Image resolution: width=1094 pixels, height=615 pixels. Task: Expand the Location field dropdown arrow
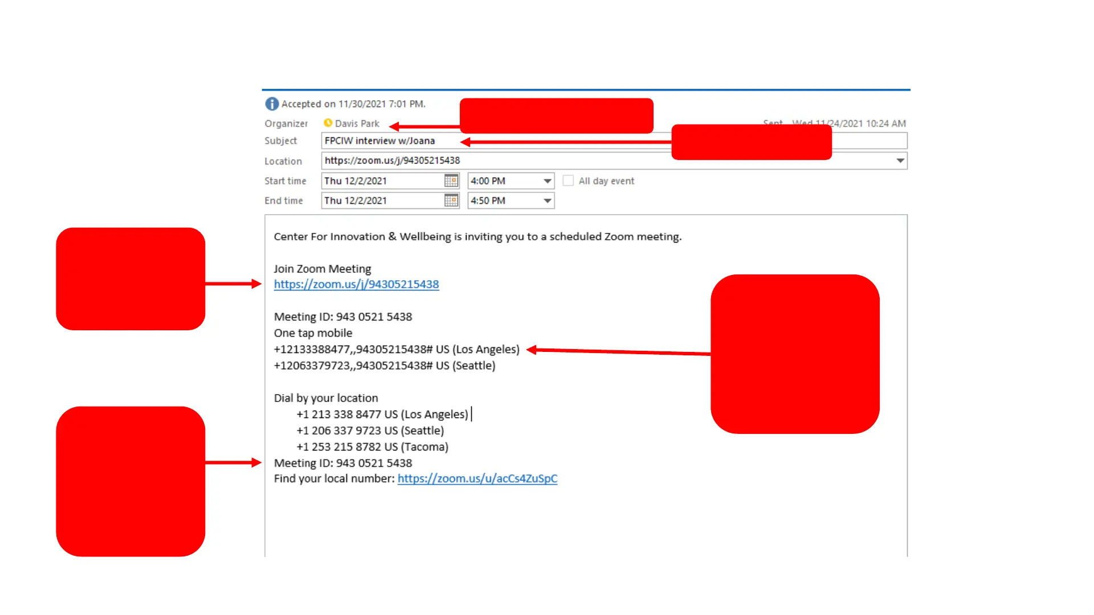pos(900,161)
